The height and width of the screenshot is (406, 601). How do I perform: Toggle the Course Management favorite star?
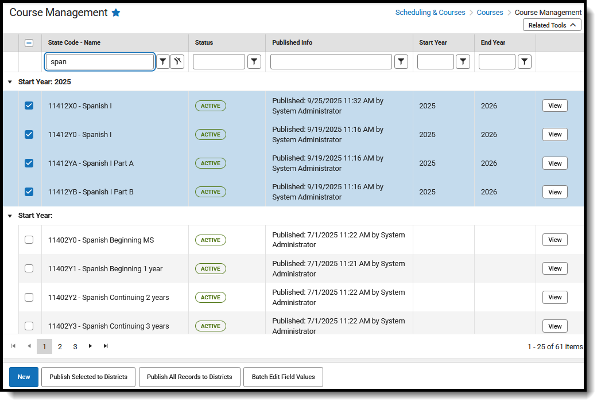116,12
